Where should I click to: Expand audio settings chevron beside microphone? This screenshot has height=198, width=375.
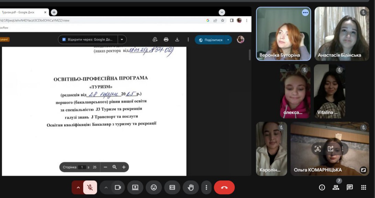coord(78,187)
